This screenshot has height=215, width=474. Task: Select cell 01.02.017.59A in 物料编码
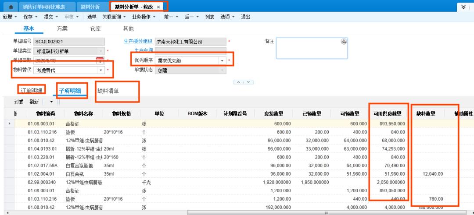point(45,166)
